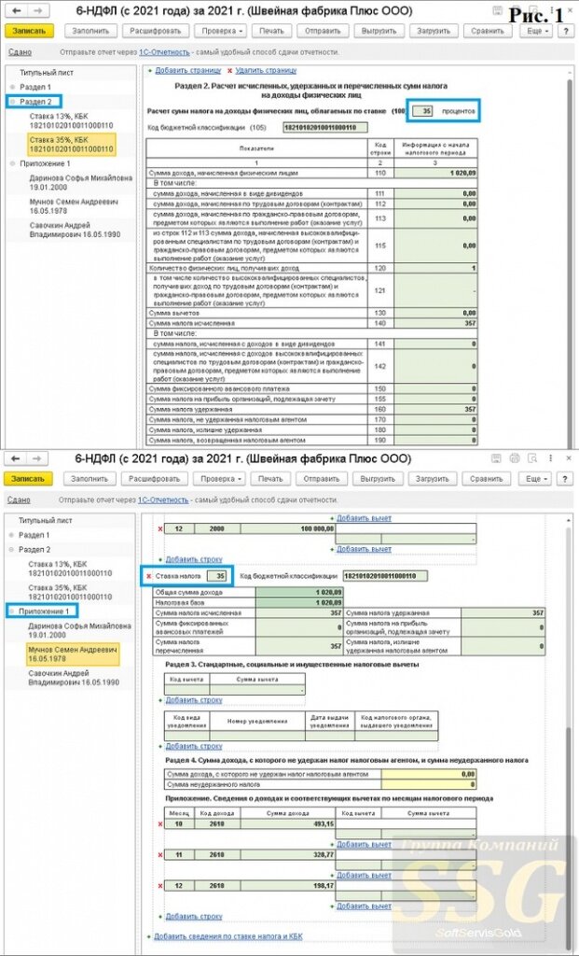Viewport: 579px width, 956px height.
Task: Collapse 'Раздел 2' node in bottom window
Action: [x=12, y=549]
